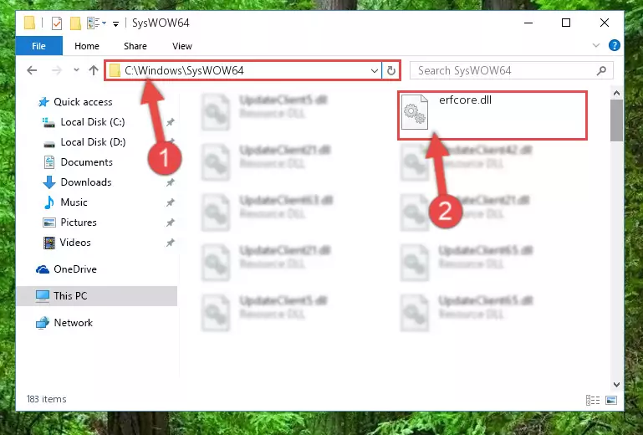Click the Back navigation arrow
This screenshot has height=435, width=643.
pyautogui.click(x=32, y=70)
